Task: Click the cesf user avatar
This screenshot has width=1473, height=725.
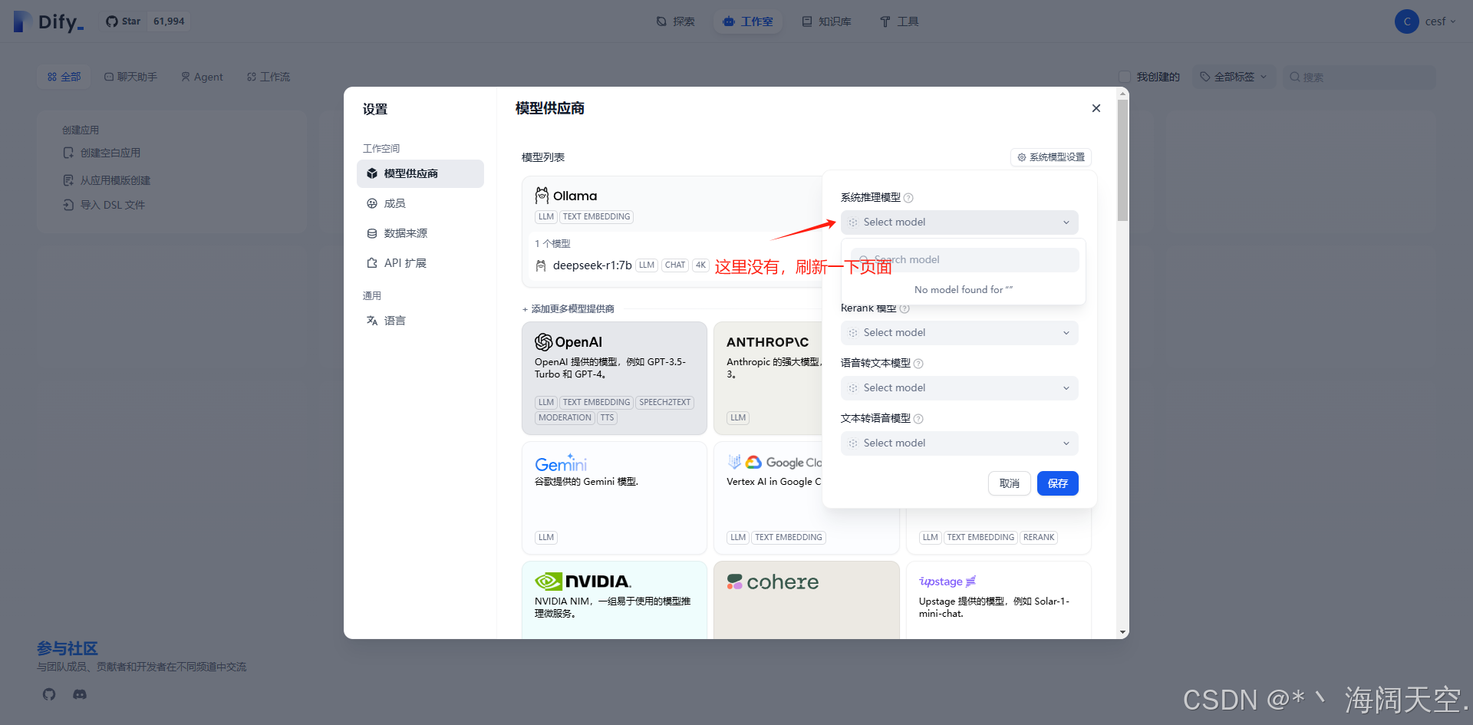Action: 1407,21
